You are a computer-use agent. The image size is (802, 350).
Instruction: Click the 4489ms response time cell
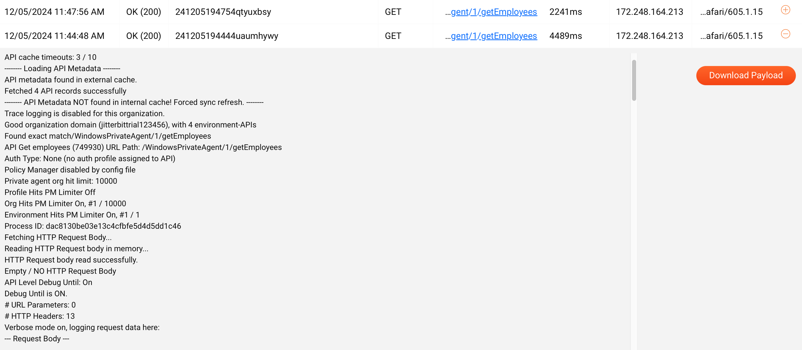[x=565, y=36]
